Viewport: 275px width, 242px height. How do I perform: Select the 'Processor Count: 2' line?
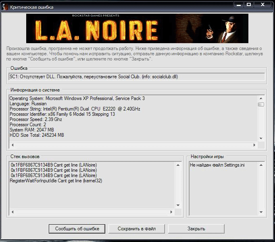pyautogui.click(x=28, y=125)
